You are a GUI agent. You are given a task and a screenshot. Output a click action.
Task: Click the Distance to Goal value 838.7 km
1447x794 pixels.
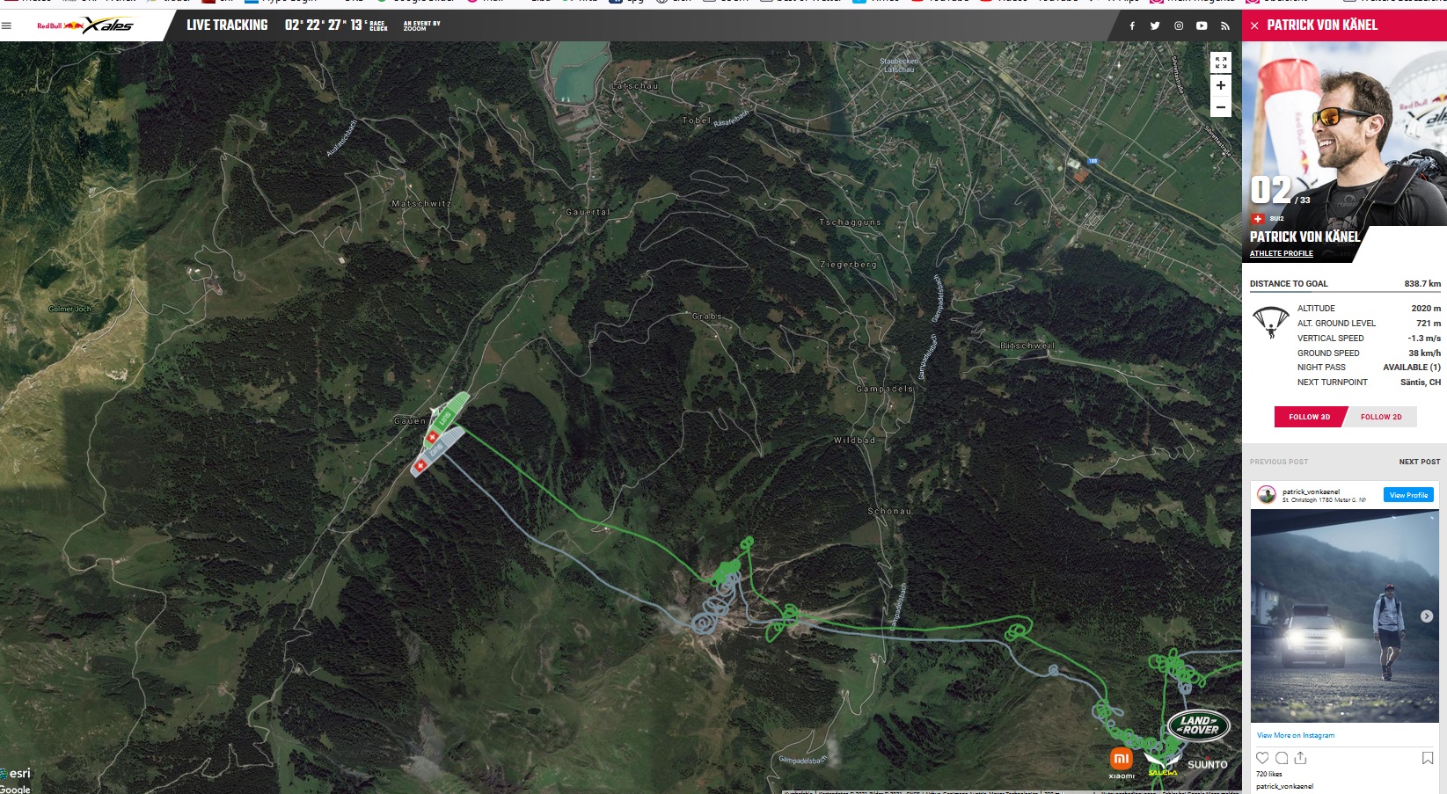1422,283
